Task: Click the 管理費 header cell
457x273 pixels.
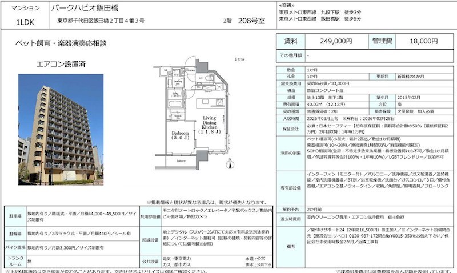Action: point(382,41)
